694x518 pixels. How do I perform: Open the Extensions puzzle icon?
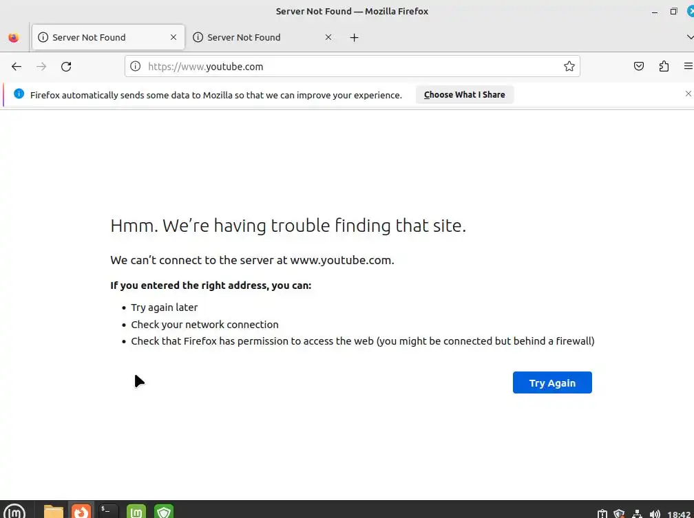click(664, 66)
